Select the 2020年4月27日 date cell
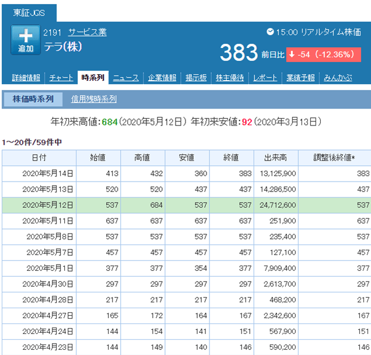Image resolution: width=371 pixels, height=355 pixels. click(x=39, y=316)
